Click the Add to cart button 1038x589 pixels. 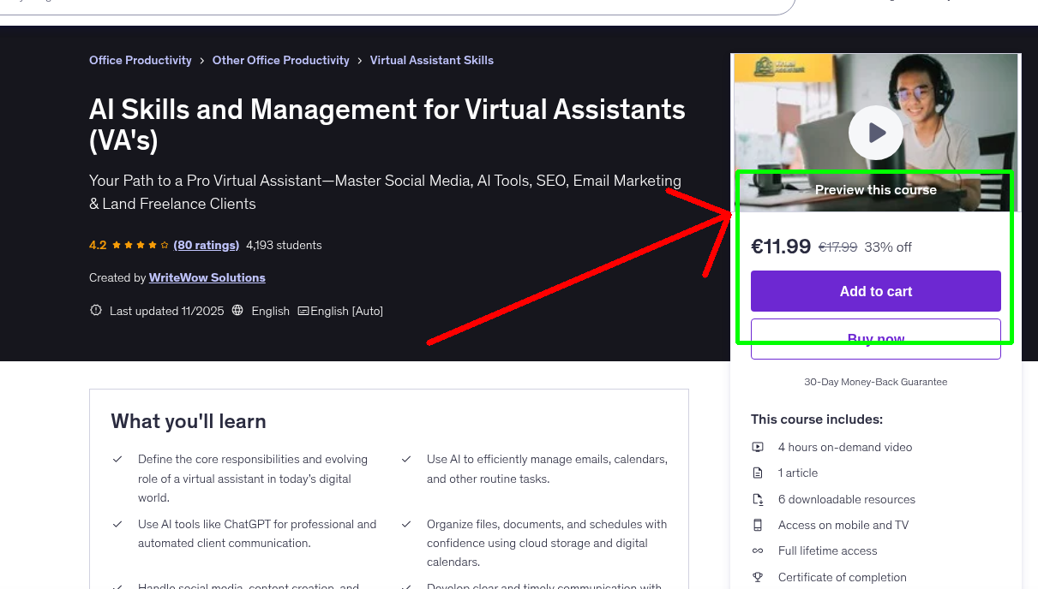pos(875,291)
